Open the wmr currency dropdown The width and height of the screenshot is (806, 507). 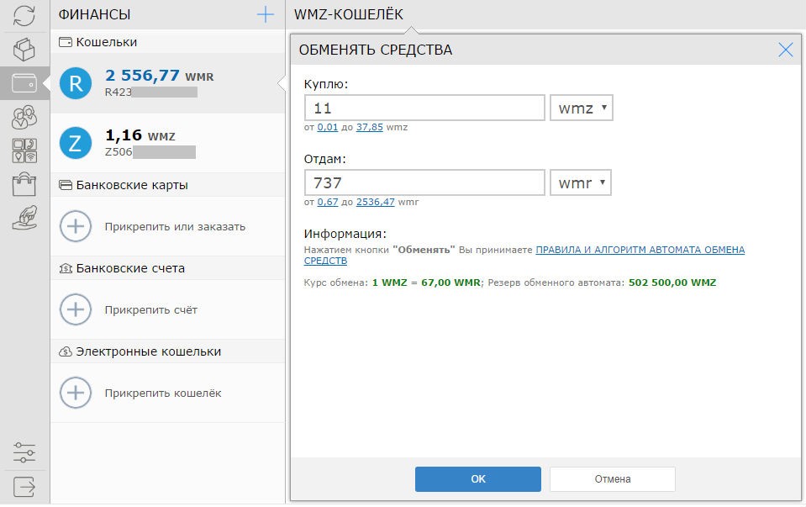[580, 182]
